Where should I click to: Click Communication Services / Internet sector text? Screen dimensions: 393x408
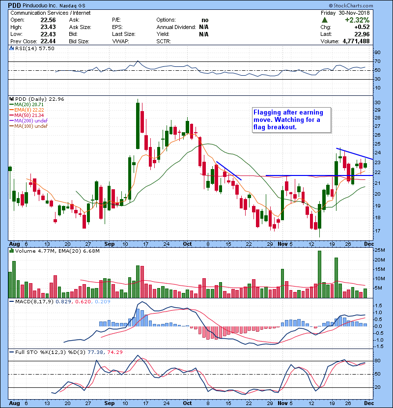click(x=51, y=13)
